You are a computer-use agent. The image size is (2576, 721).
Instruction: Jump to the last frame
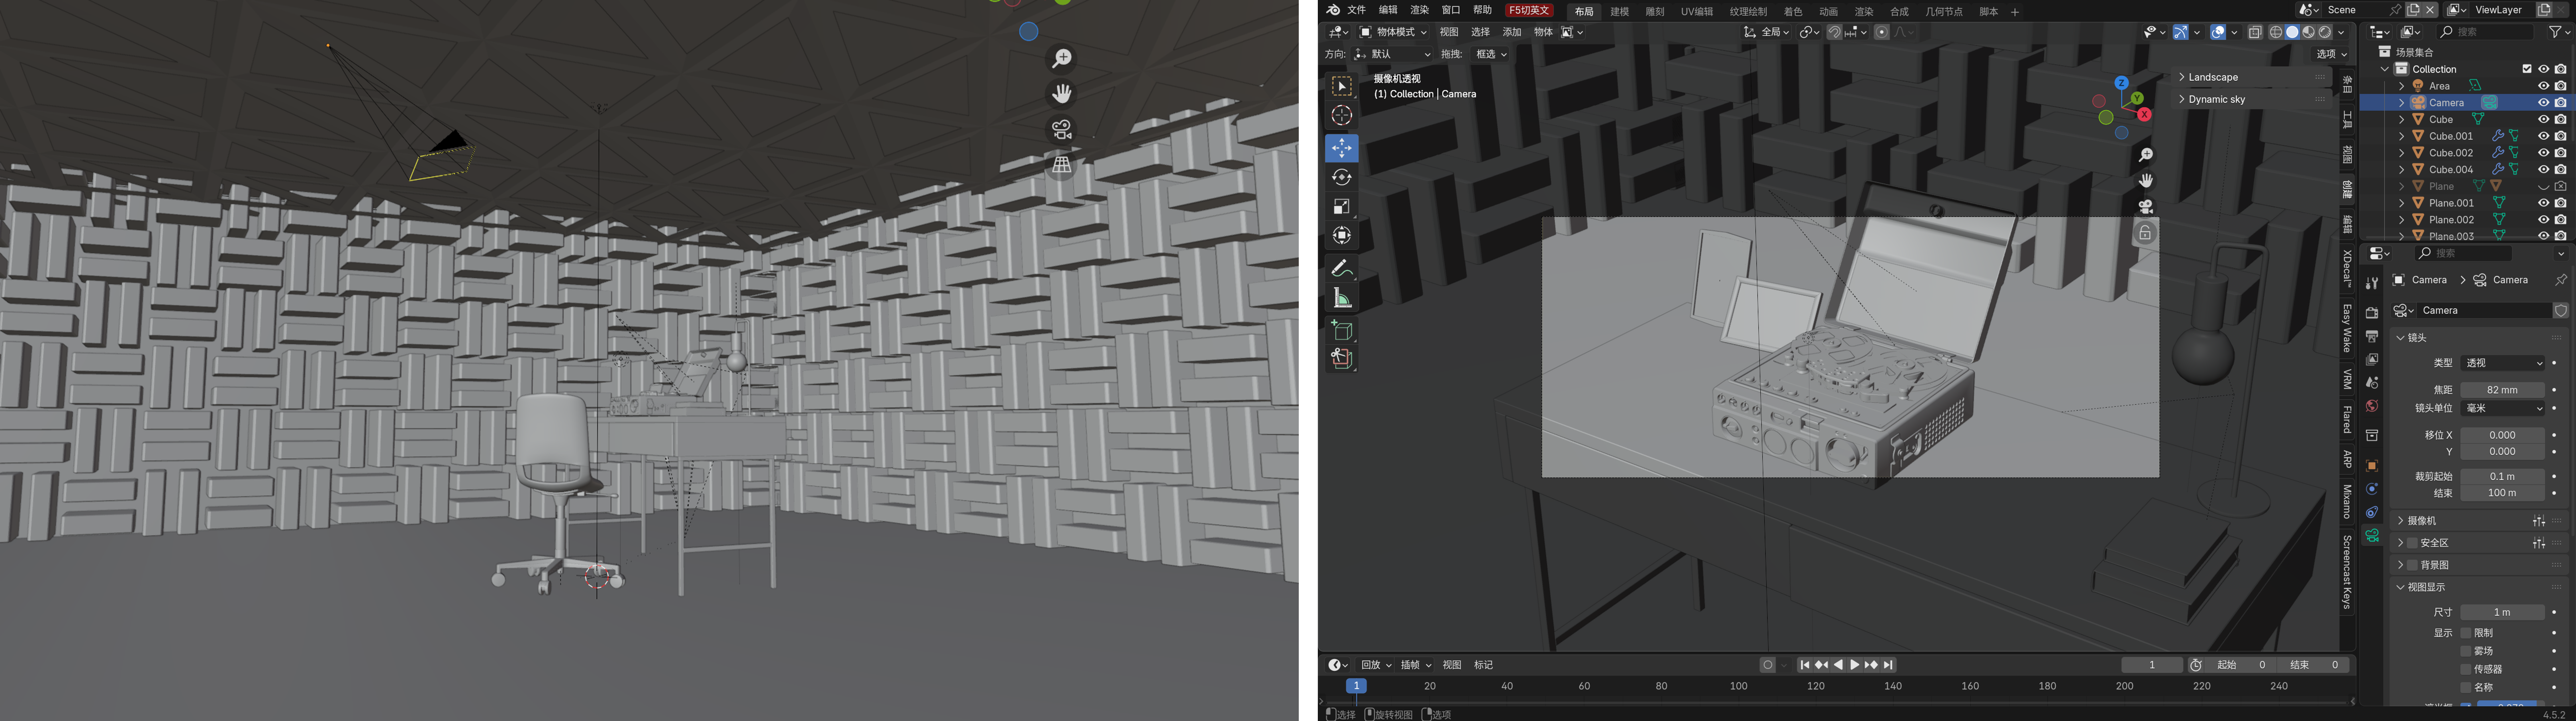(x=1888, y=665)
